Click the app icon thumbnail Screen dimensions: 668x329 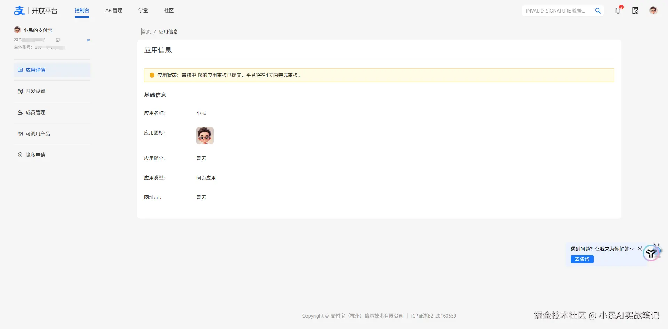click(205, 136)
